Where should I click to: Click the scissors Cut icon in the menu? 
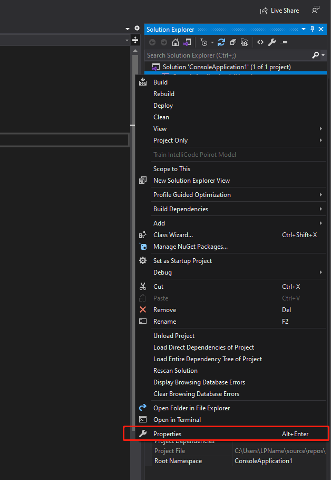pos(142,286)
